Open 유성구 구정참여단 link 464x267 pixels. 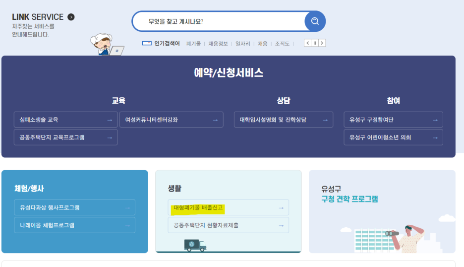pos(393,120)
